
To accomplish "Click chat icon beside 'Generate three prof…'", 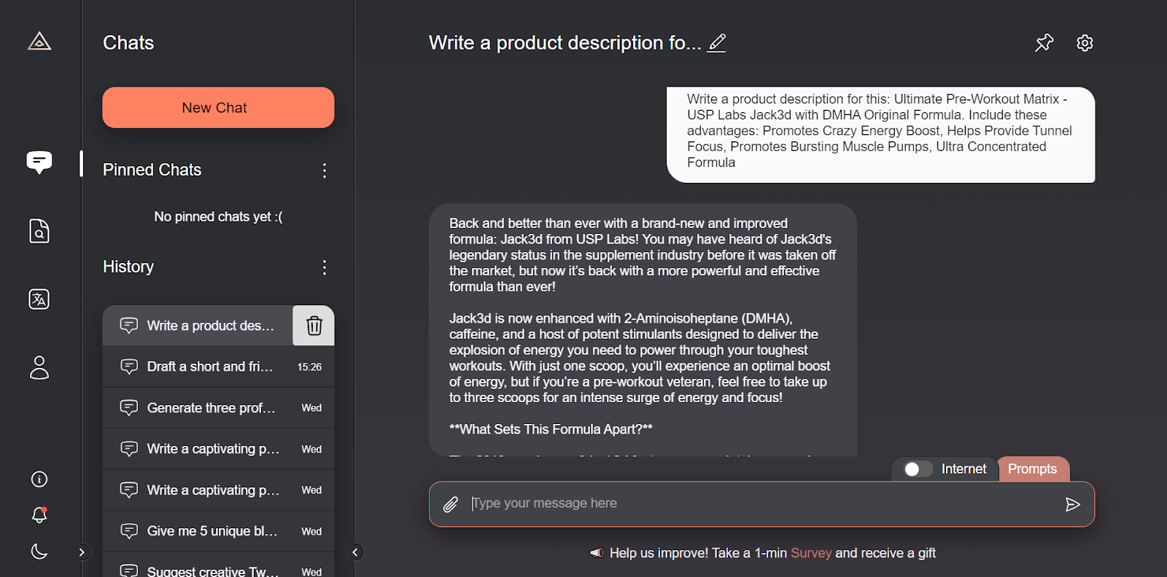I will click(129, 408).
